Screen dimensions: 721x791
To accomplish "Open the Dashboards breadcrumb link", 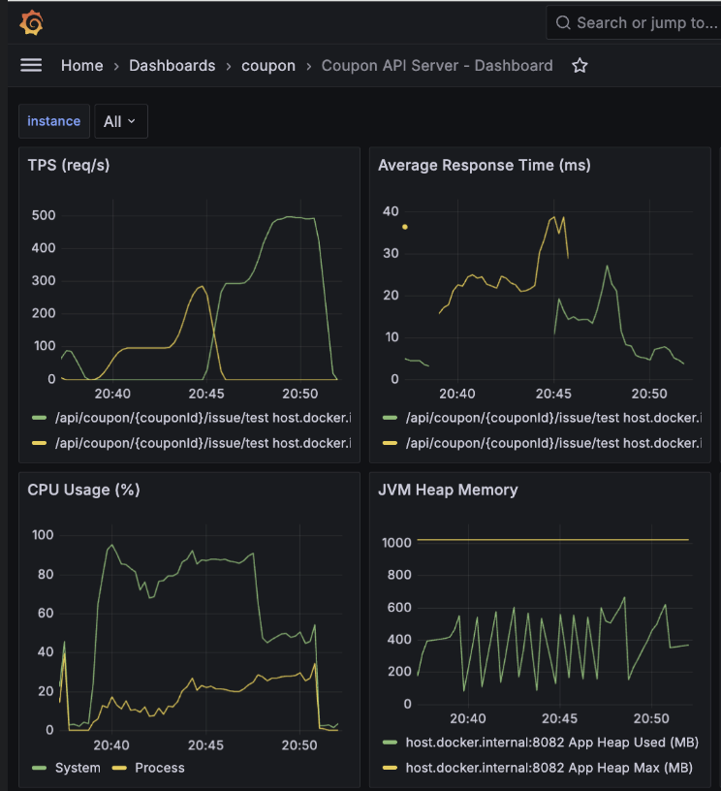I will [172, 66].
